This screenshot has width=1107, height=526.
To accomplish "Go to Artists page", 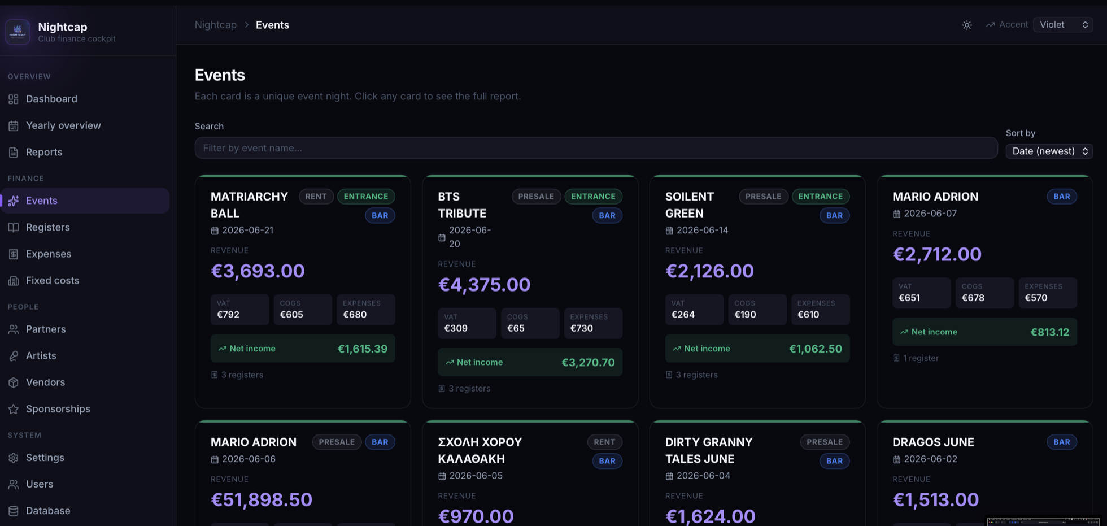I will [85, 355].
